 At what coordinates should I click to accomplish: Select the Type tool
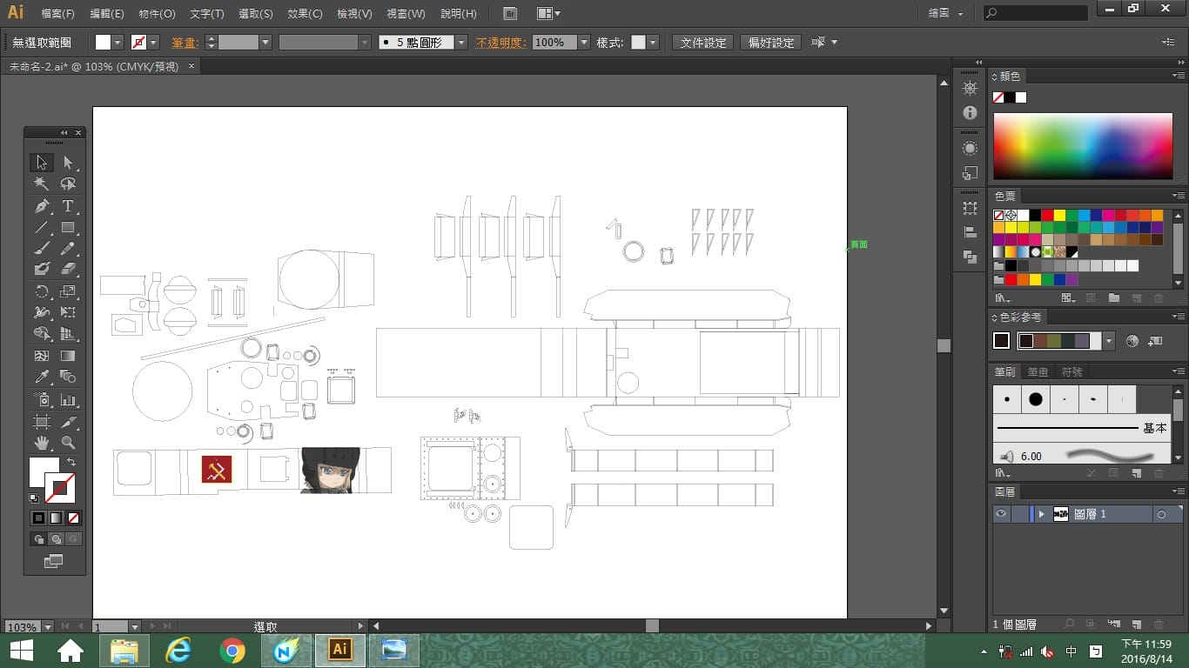tap(68, 206)
